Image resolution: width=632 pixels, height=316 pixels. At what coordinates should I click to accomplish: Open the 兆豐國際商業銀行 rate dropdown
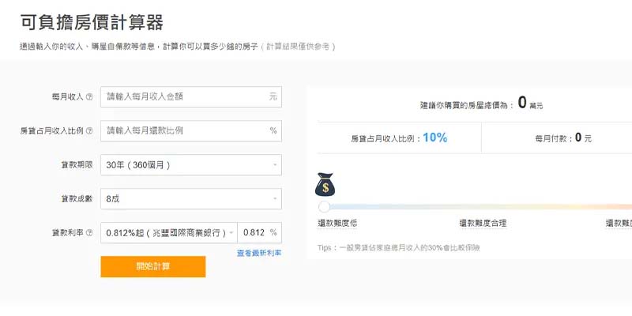click(169, 233)
